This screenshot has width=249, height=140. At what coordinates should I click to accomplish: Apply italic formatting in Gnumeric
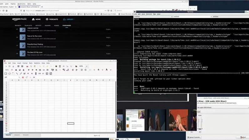click(20, 70)
